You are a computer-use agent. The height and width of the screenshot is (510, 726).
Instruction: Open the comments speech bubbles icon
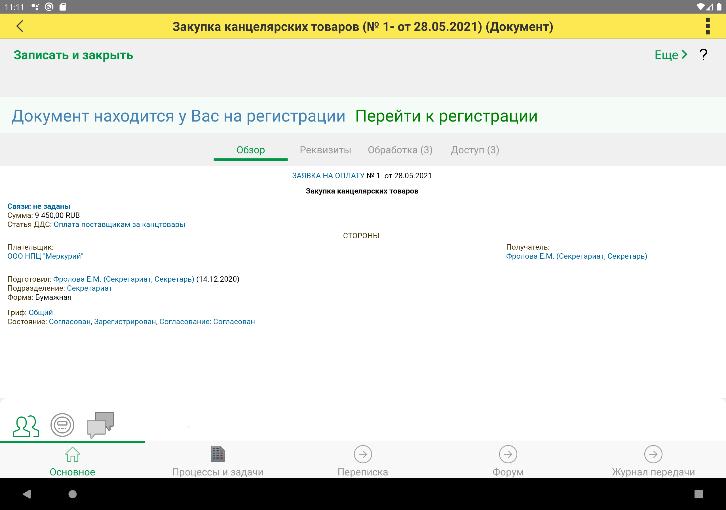pyautogui.click(x=100, y=424)
